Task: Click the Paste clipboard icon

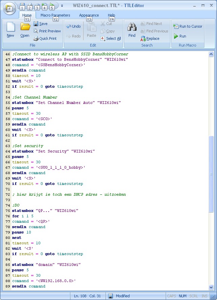Action: [x=92, y=30]
